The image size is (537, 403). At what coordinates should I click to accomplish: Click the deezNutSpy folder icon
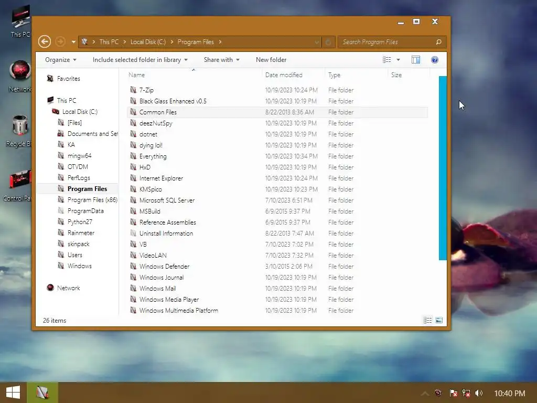pos(133,123)
